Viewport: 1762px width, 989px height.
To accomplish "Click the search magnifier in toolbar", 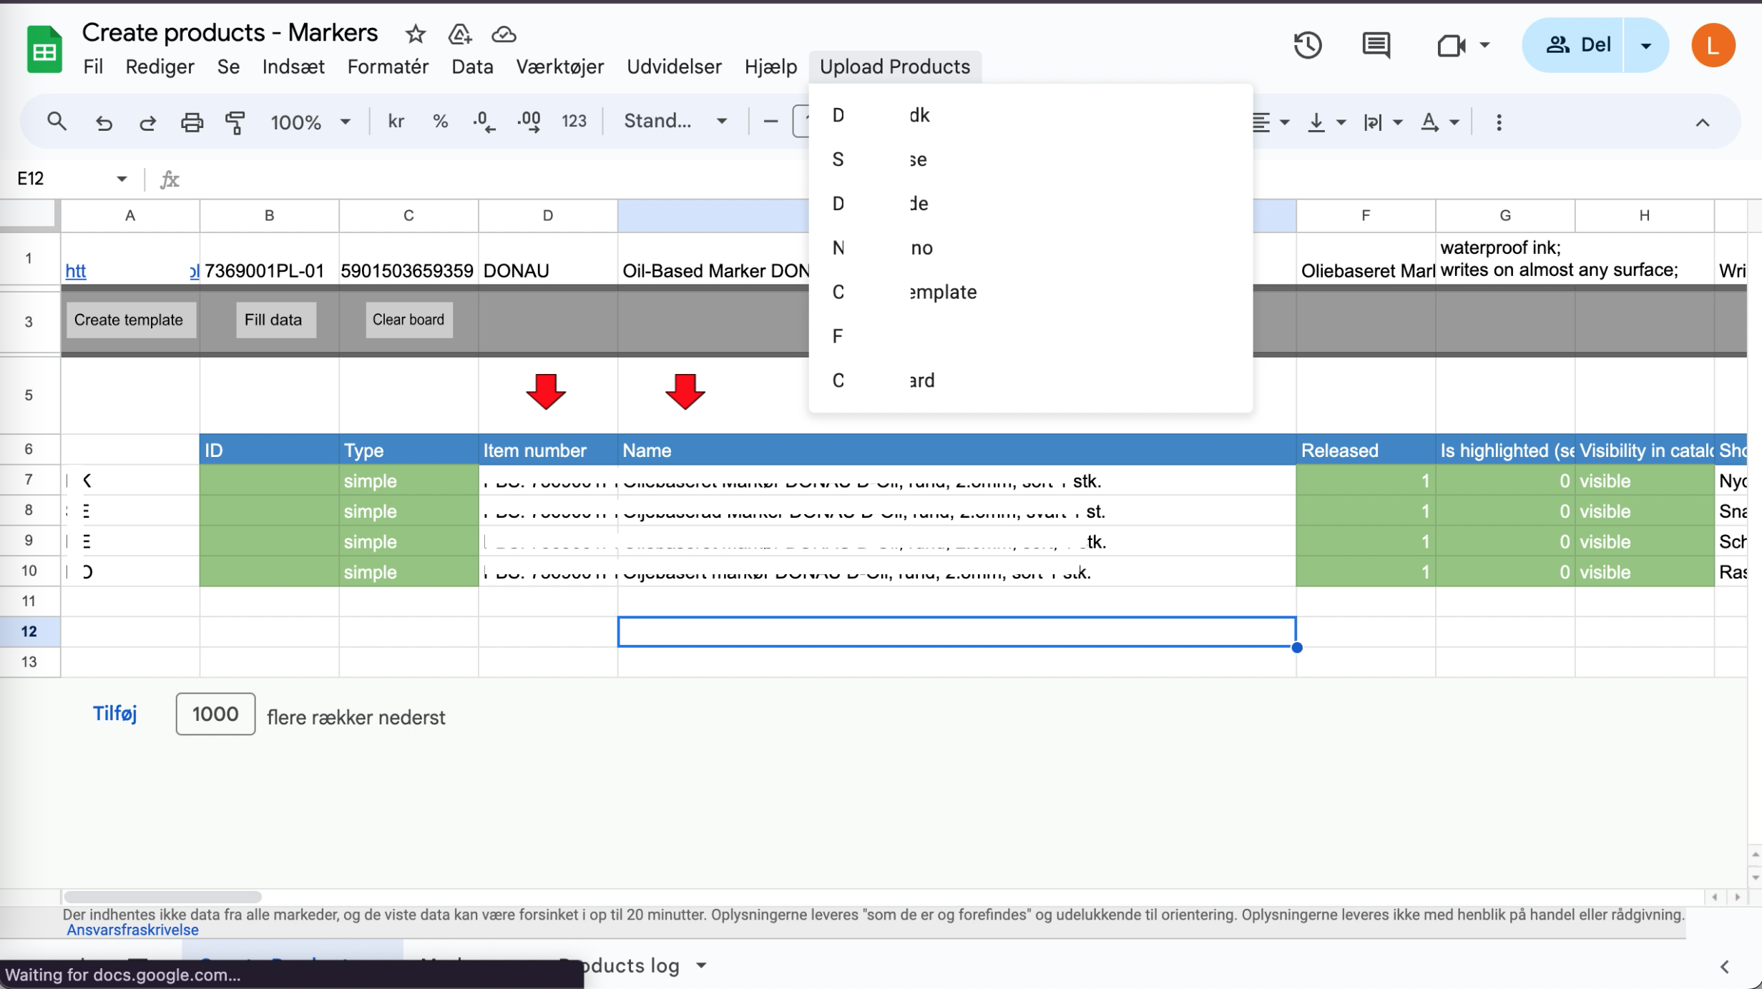I will pos(57,122).
